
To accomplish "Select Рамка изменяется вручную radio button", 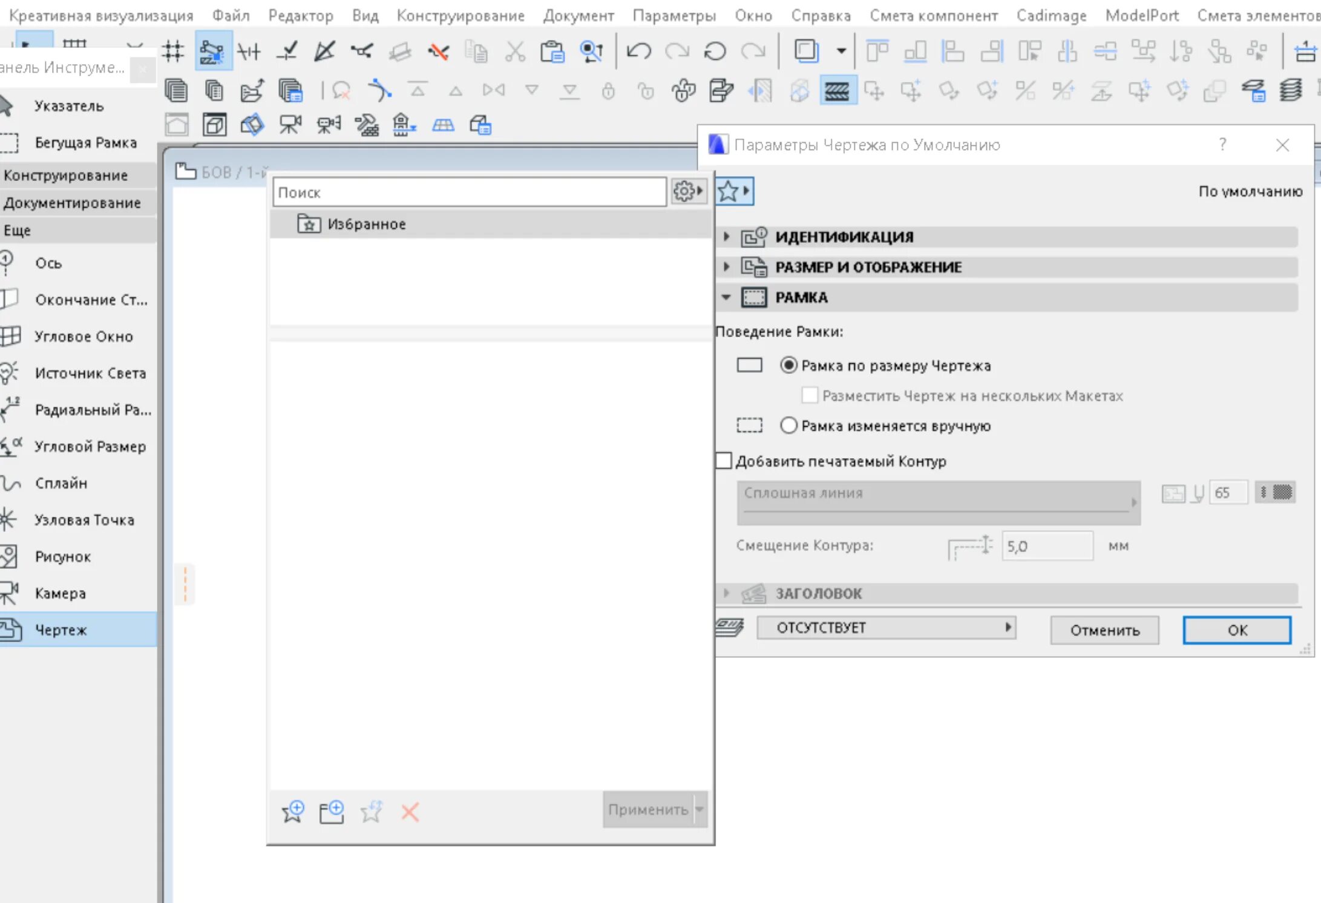I will [788, 425].
